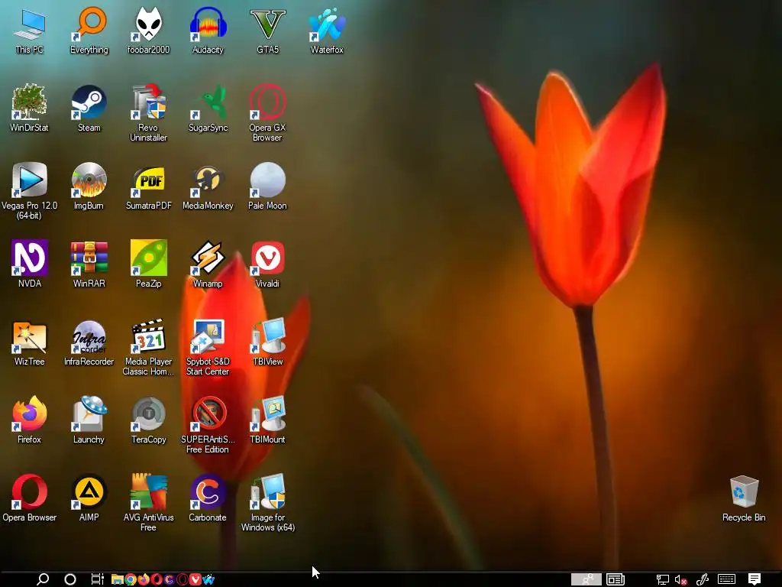782x587 pixels.
Task: Launch Vivaldi from the taskbar
Action: tap(195, 579)
